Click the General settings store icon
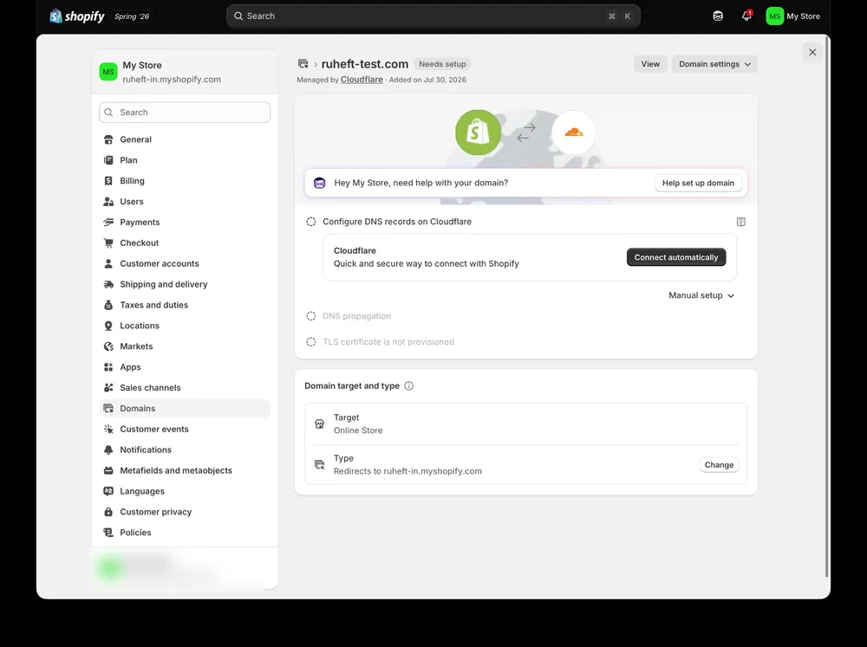Image resolution: width=867 pixels, height=647 pixels. click(108, 139)
